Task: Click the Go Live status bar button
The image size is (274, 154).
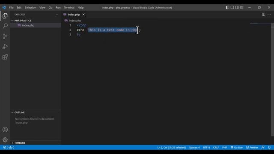Action: [x=236, y=148]
